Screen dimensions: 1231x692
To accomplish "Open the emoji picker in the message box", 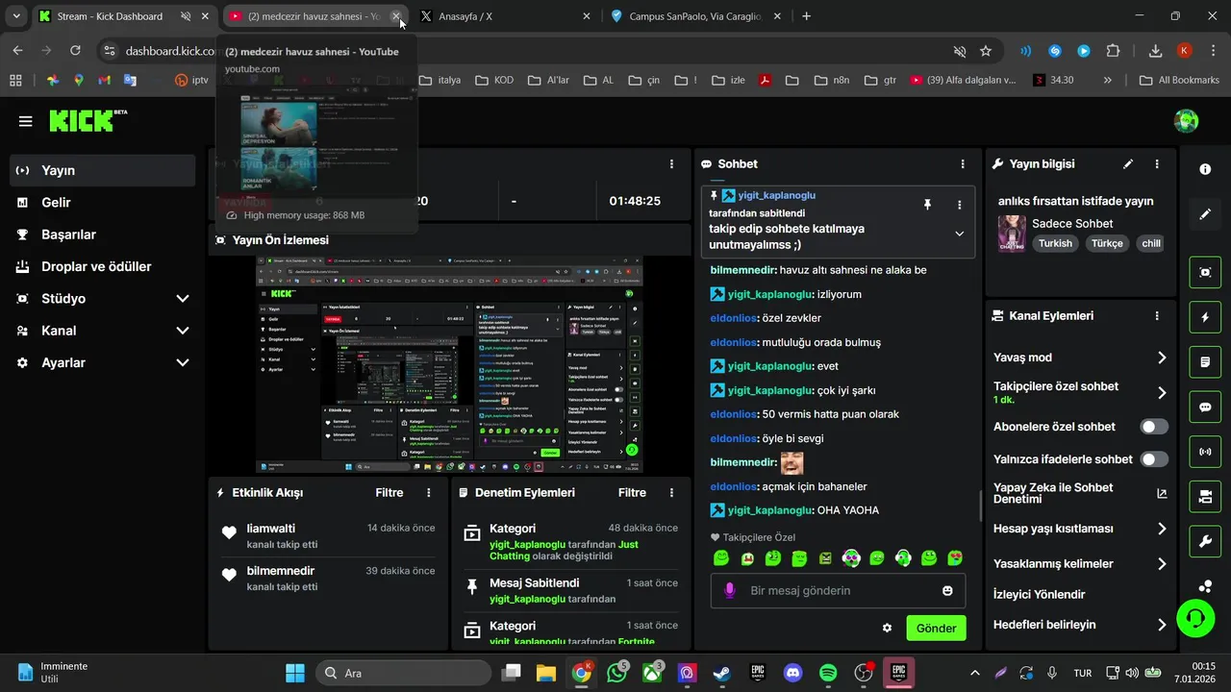I will click(x=947, y=590).
